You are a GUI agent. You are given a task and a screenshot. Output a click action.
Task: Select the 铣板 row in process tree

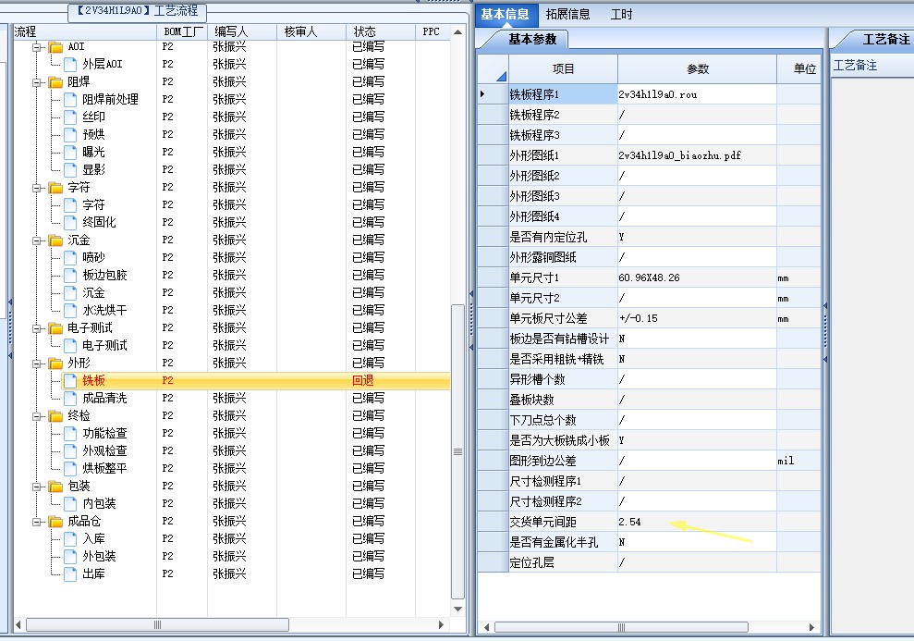click(255, 380)
